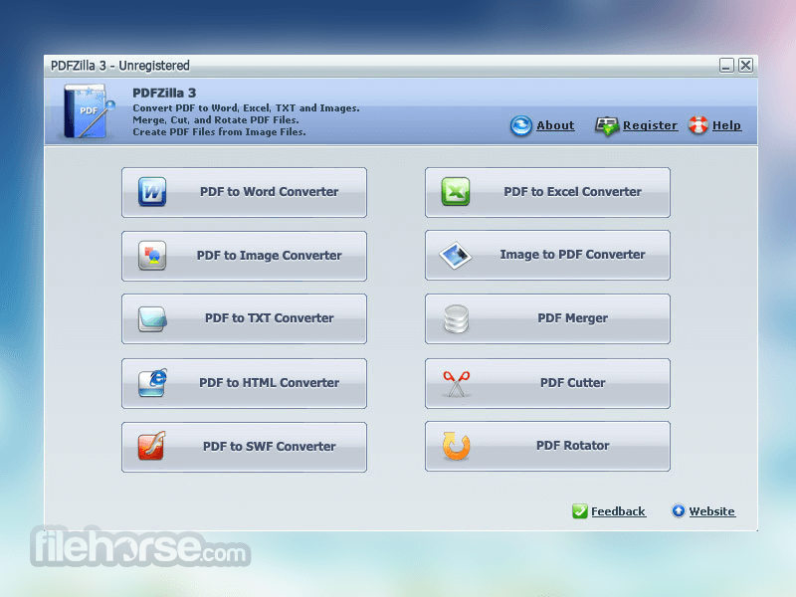This screenshot has width=796, height=597.
Task: Click the PDFZilla 3 - Unregistered title text
Action: [119, 66]
